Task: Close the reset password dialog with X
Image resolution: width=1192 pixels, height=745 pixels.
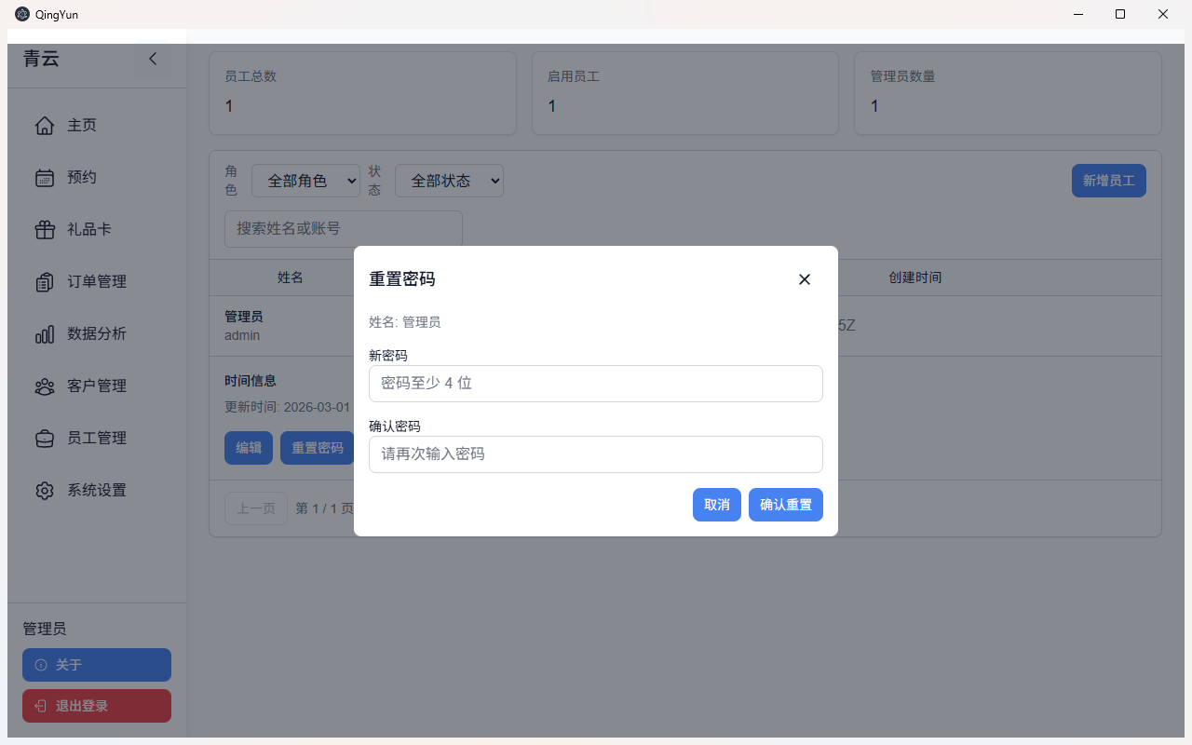Action: tap(805, 279)
